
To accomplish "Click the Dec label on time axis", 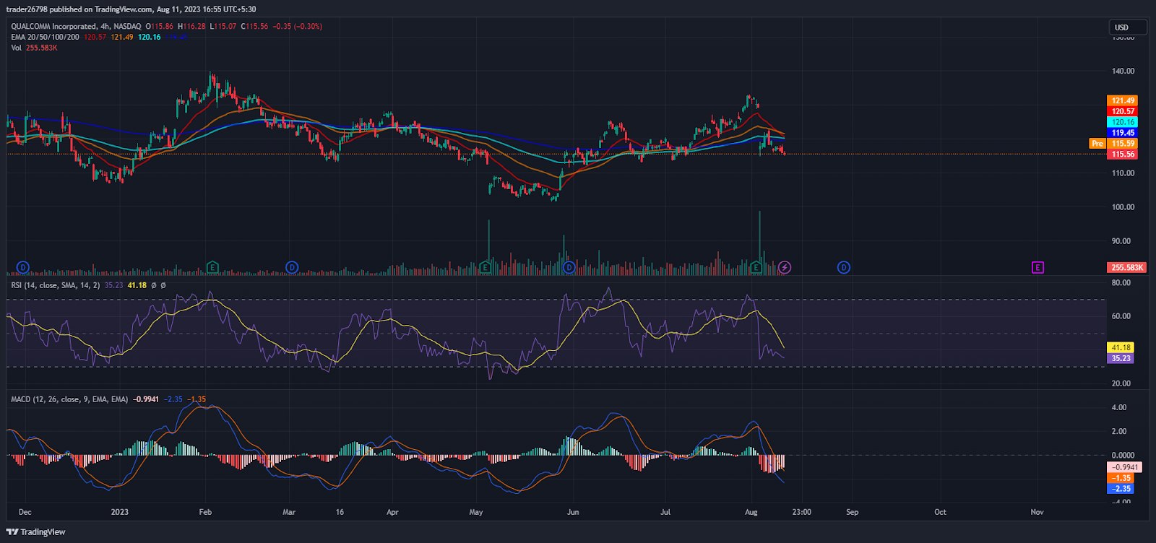I will 25,512.
